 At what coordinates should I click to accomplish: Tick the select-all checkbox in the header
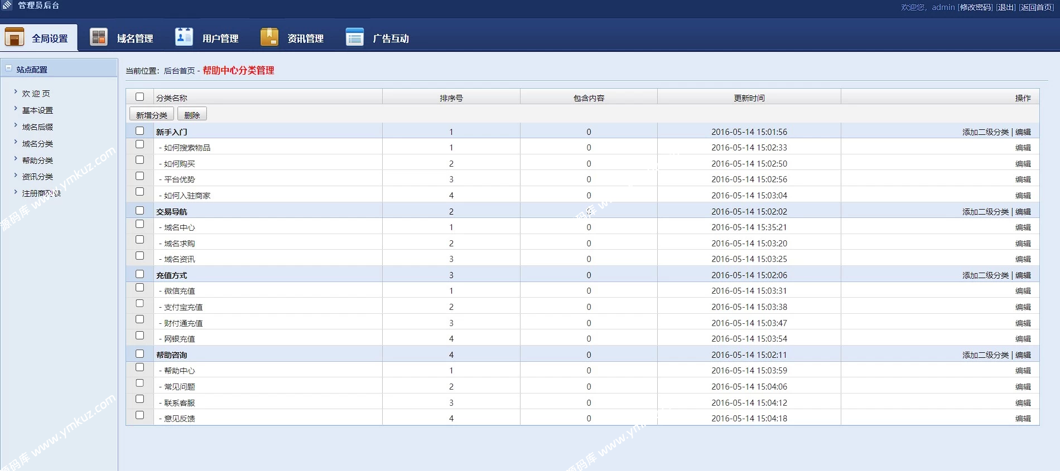[139, 97]
